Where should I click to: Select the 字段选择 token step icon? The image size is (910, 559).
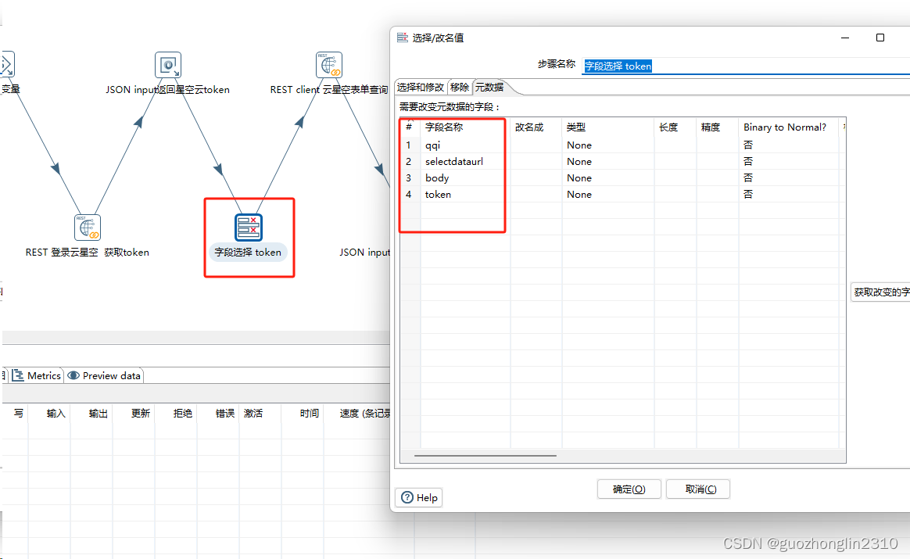pos(249,227)
